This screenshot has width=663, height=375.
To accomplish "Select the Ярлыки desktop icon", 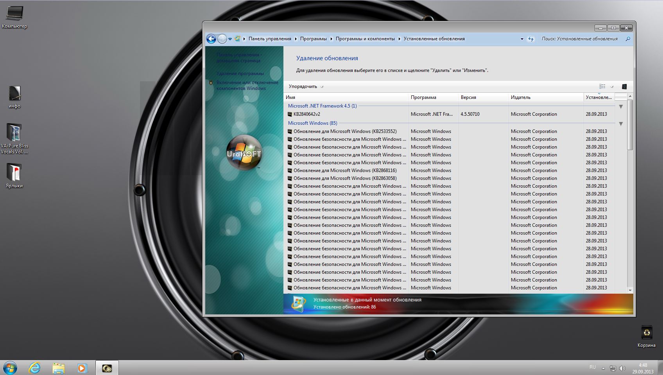I will click(14, 176).
